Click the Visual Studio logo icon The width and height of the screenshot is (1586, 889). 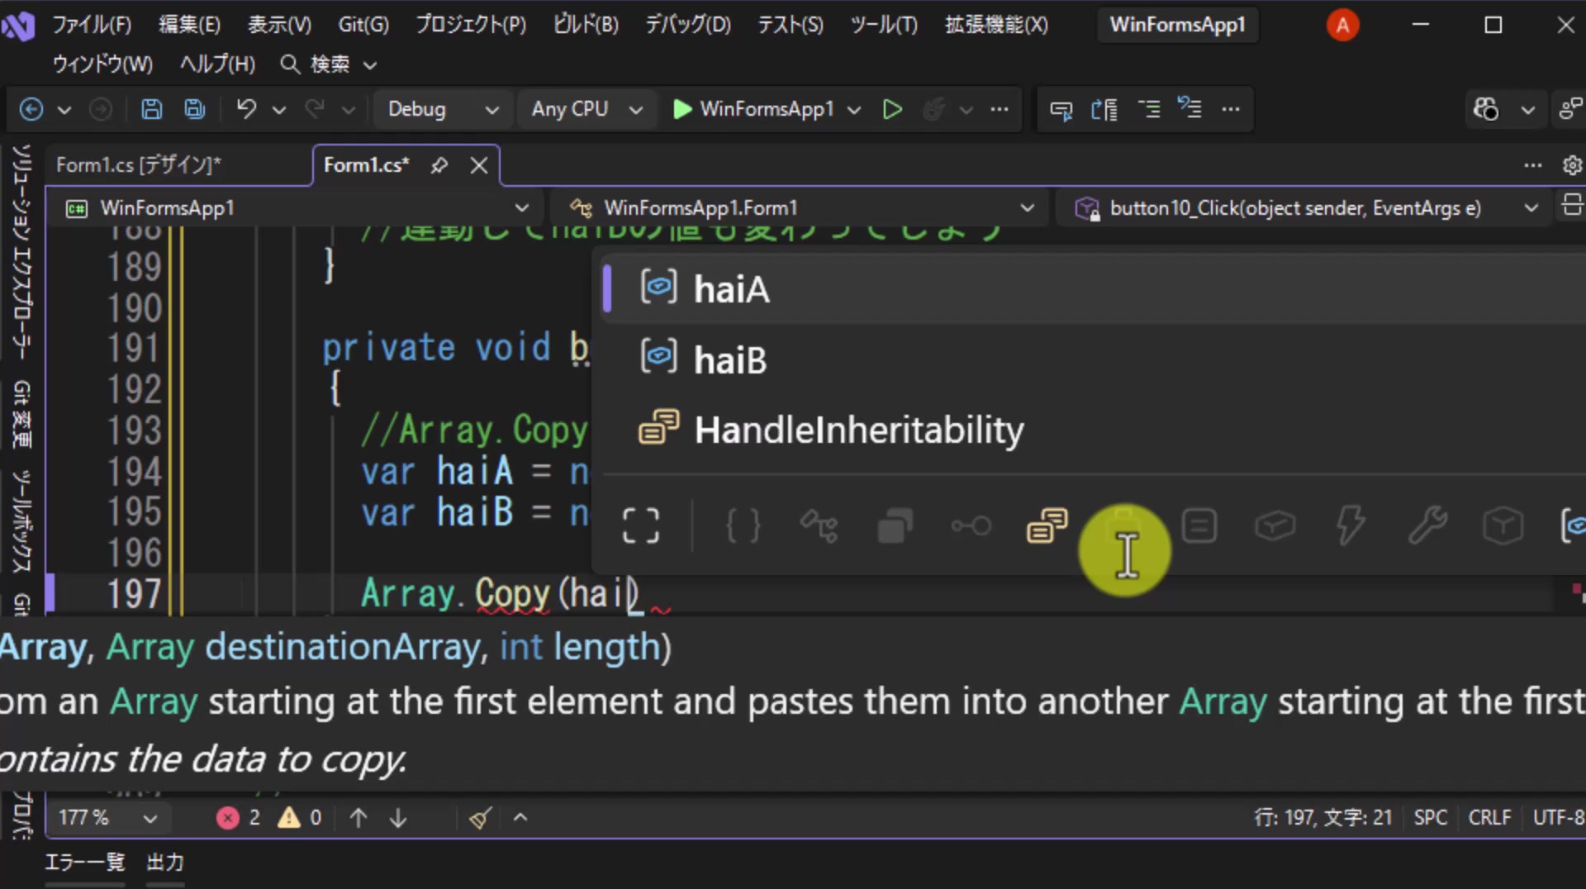[x=18, y=26]
